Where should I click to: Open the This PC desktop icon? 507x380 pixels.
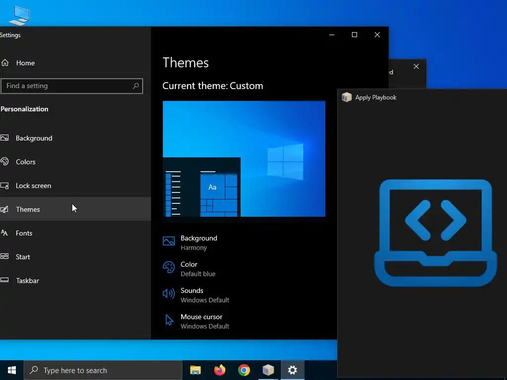19,15
